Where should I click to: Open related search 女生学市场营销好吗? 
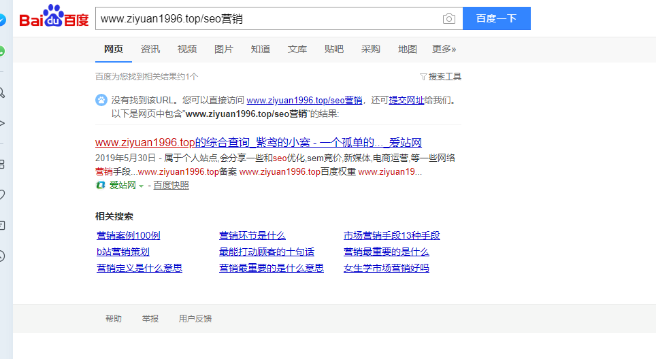point(386,269)
